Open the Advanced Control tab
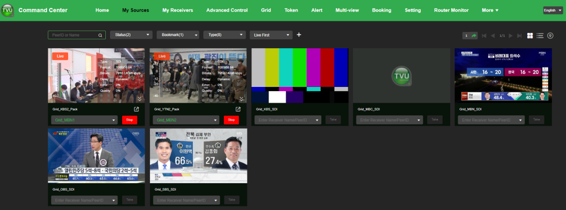Screen dimensions: 566x210 point(227,10)
